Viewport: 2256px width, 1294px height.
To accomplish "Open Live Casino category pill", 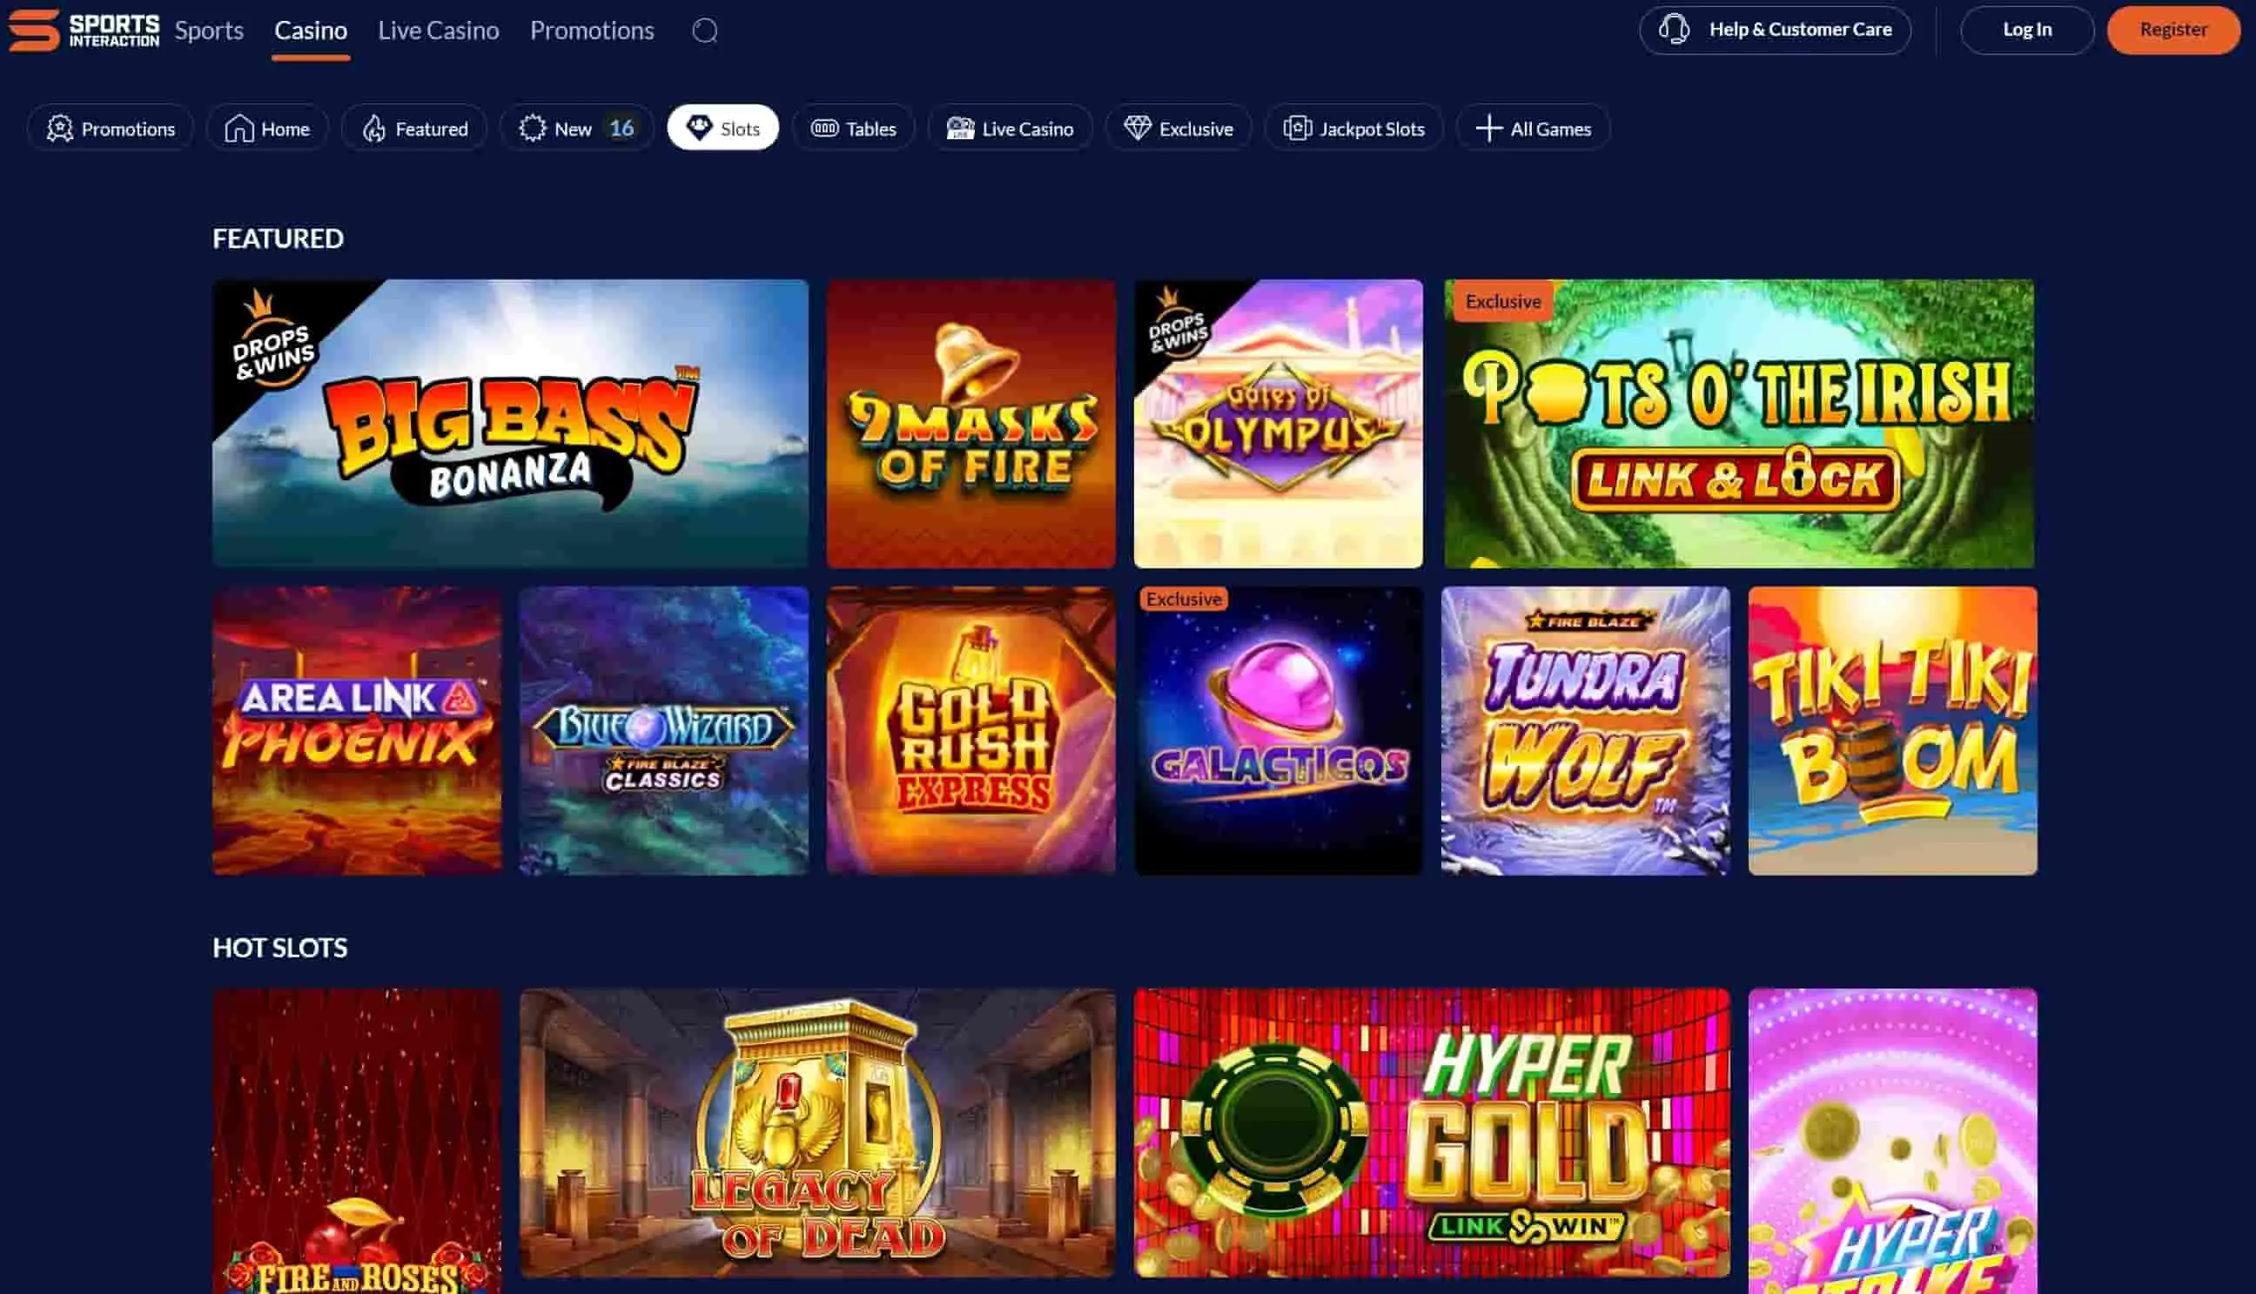I will pyautogui.click(x=1010, y=129).
